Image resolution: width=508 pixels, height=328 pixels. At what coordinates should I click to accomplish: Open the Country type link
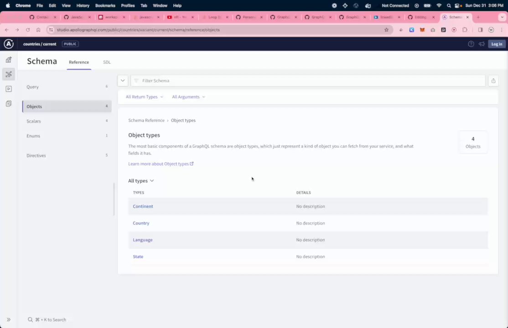pos(141,223)
